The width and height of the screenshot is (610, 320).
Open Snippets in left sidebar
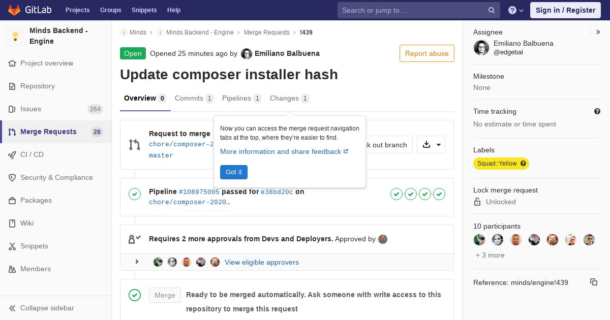pyautogui.click(x=56, y=246)
